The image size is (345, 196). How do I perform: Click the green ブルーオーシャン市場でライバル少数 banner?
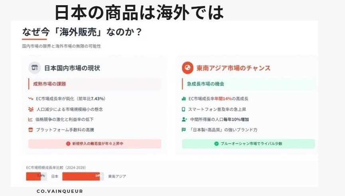[248, 144]
